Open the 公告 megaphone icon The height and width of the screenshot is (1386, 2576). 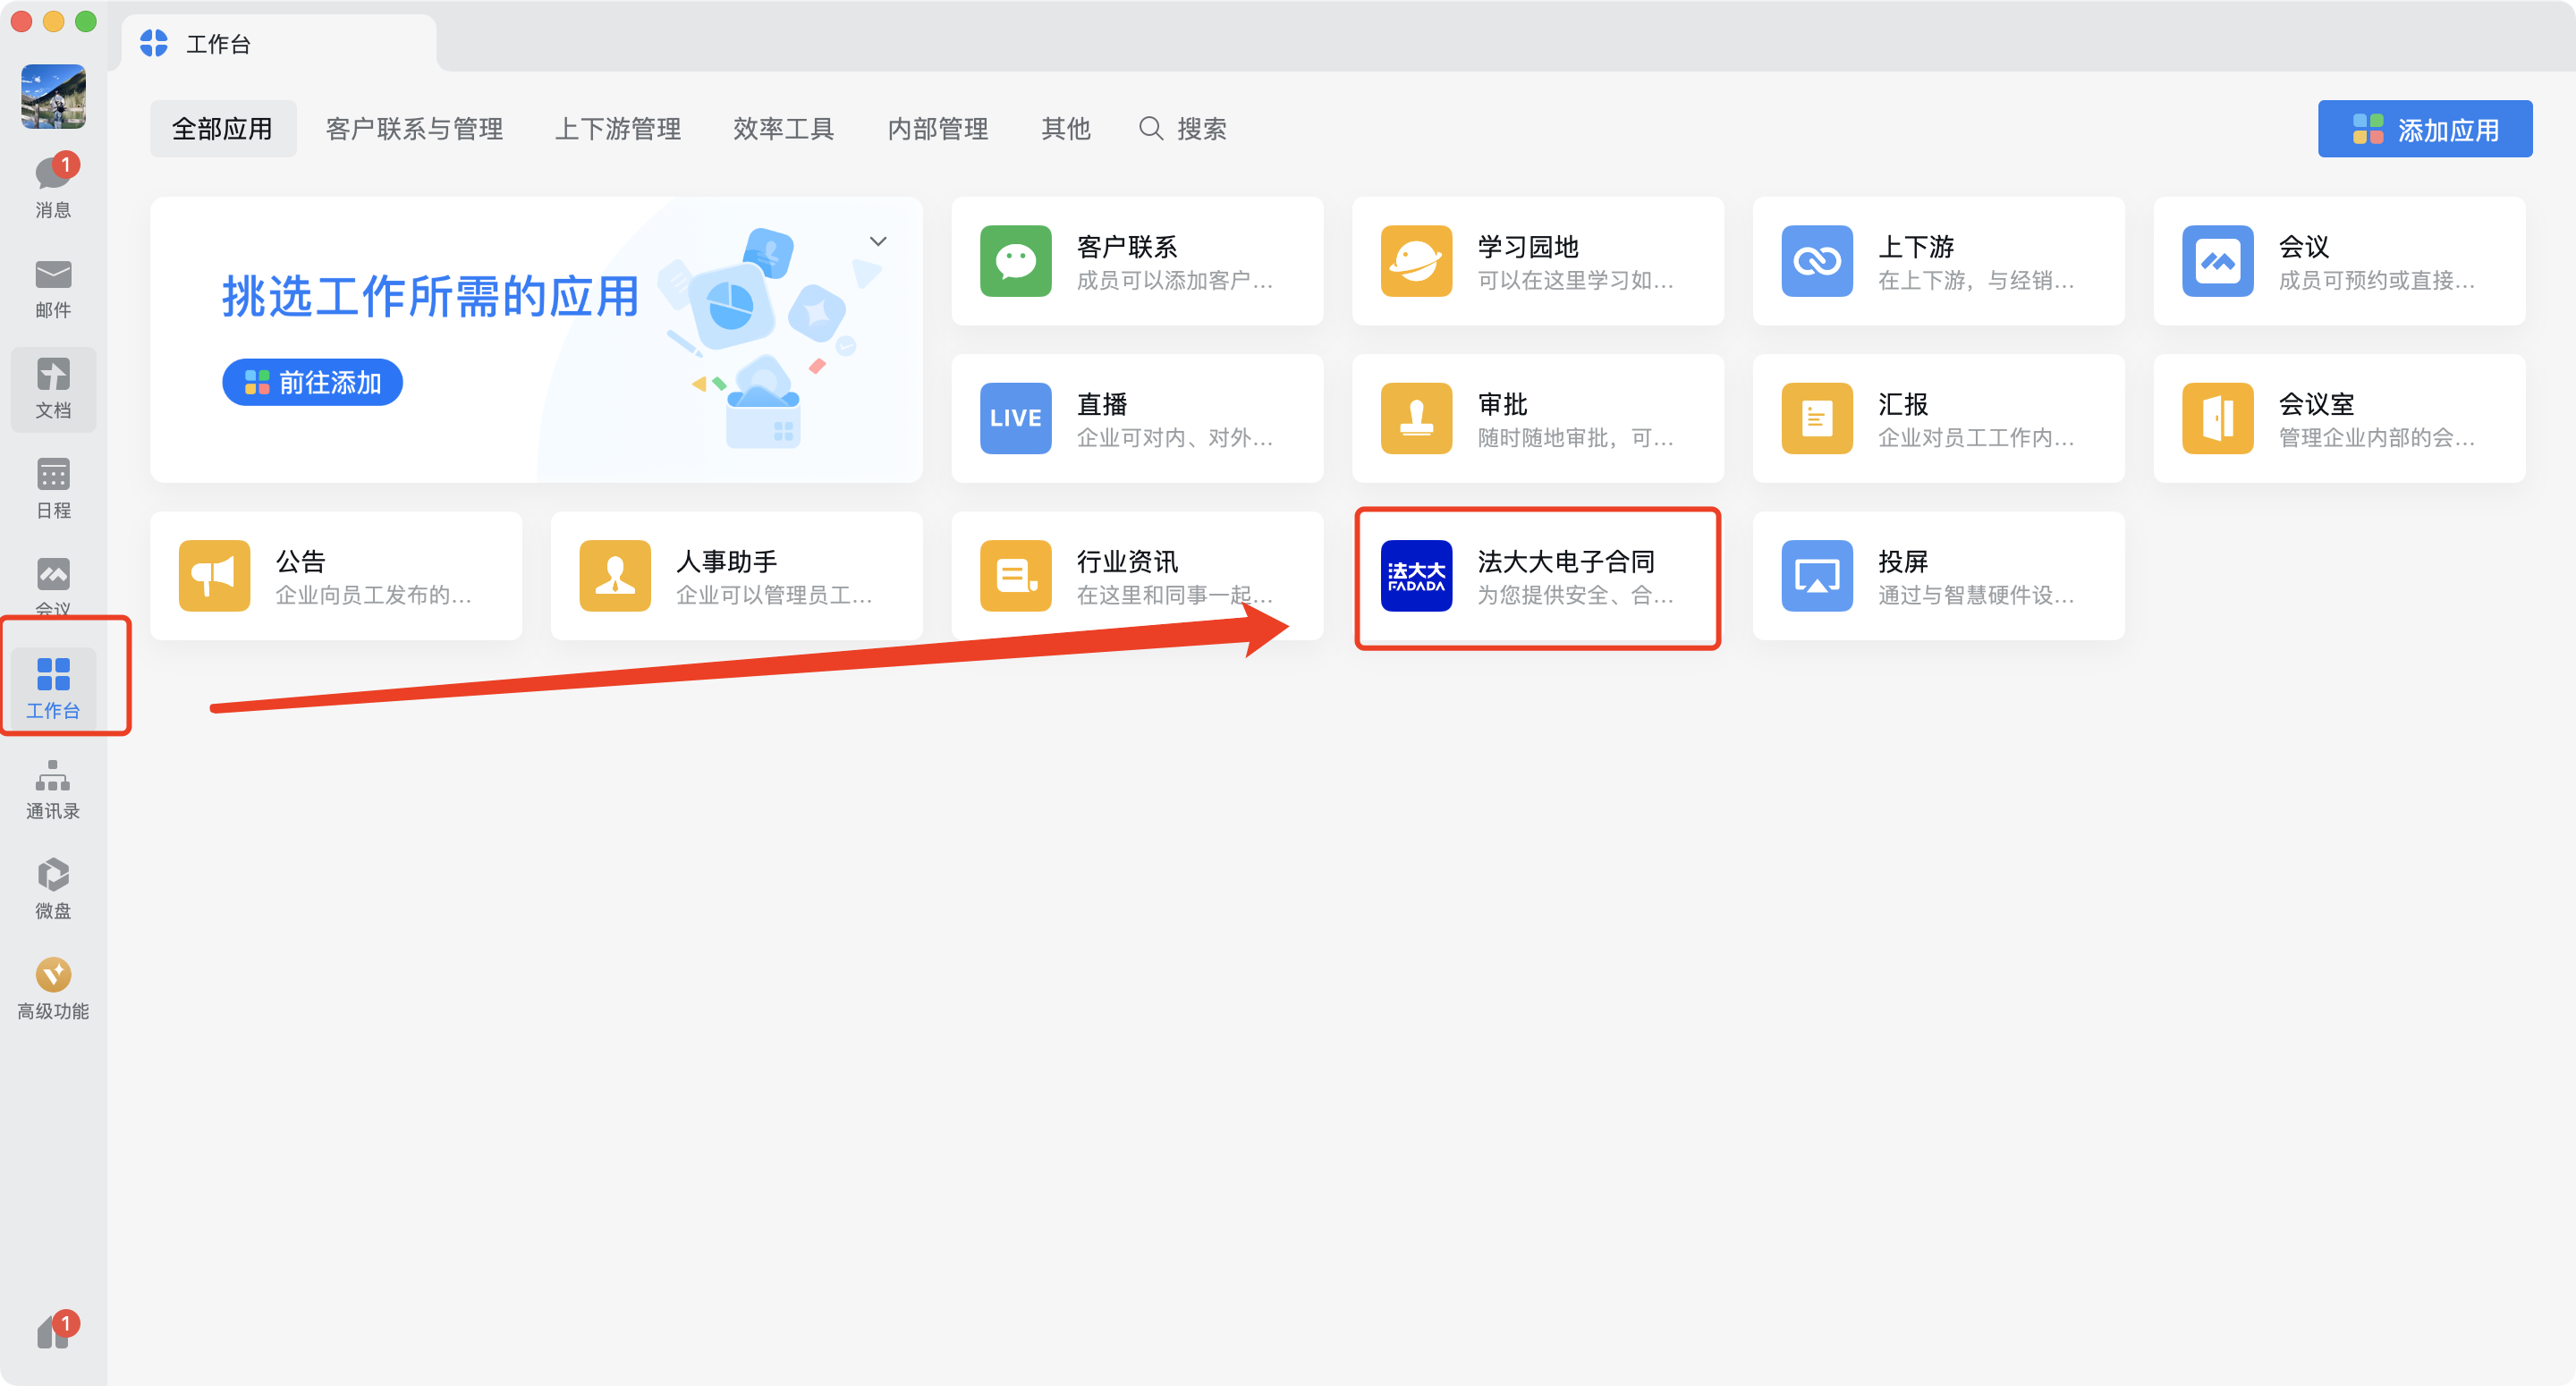(214, 576)
